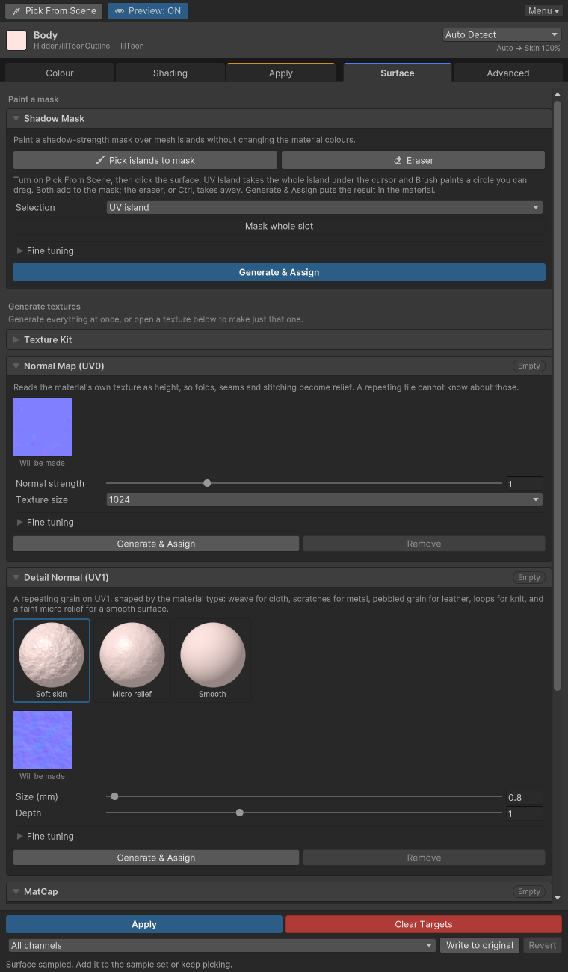This screenshot has height=972, width=568.
Task: Select the Soft skin preset sphere
Action: tap(52, 660)
